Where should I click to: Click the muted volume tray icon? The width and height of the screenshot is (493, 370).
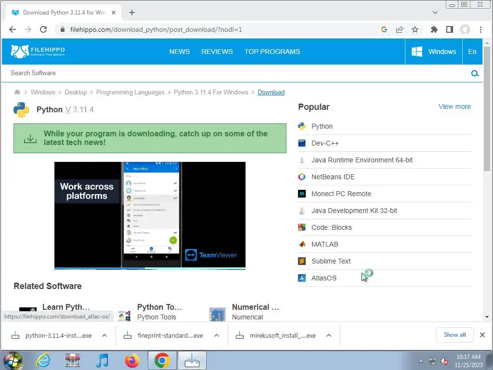coord(444,361)
